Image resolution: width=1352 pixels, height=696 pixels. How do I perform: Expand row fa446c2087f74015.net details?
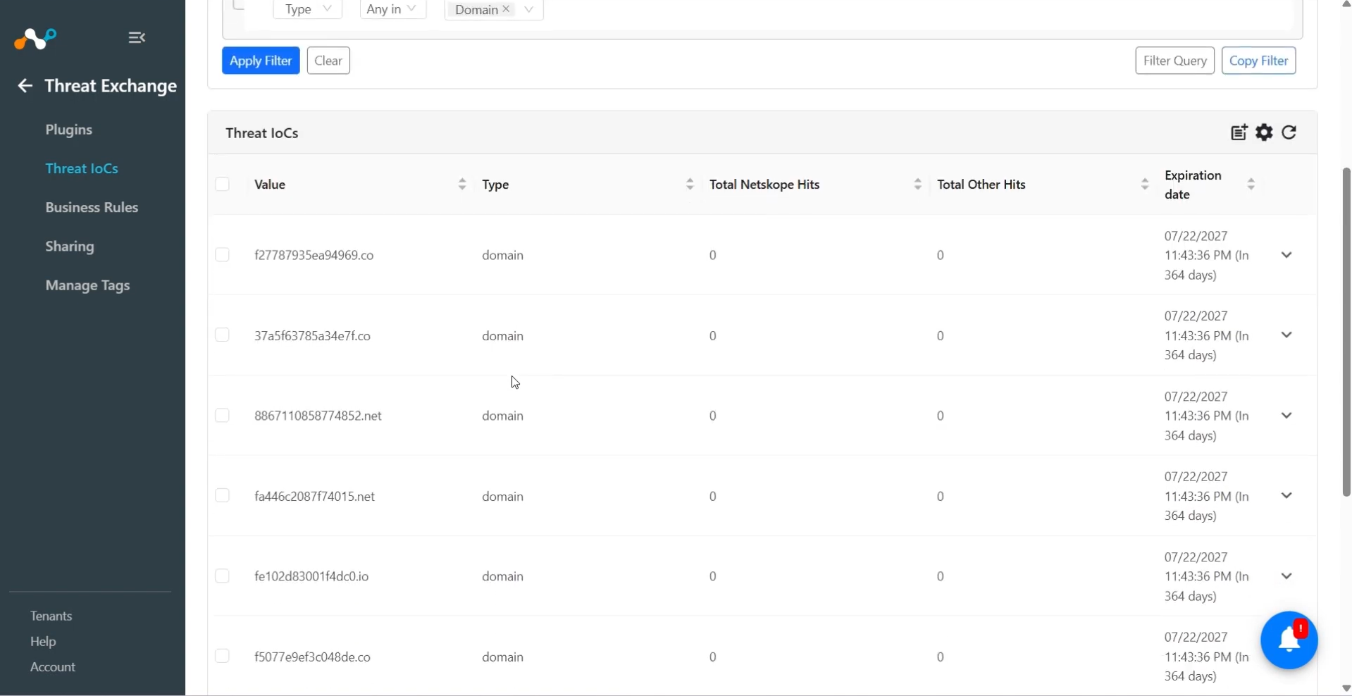click(1286, 496)
